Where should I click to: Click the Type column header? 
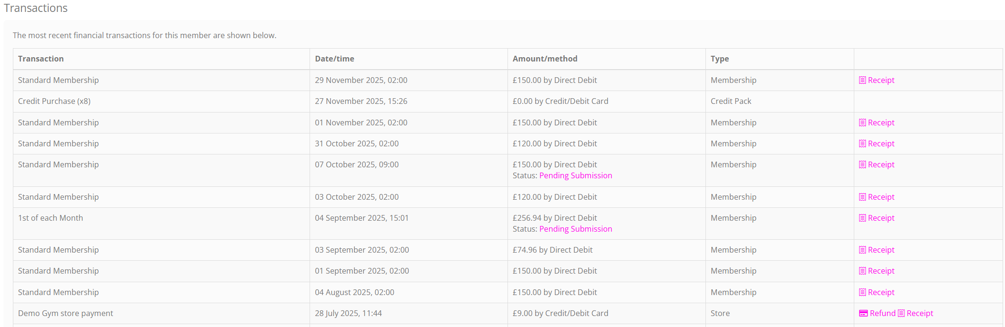719,59
